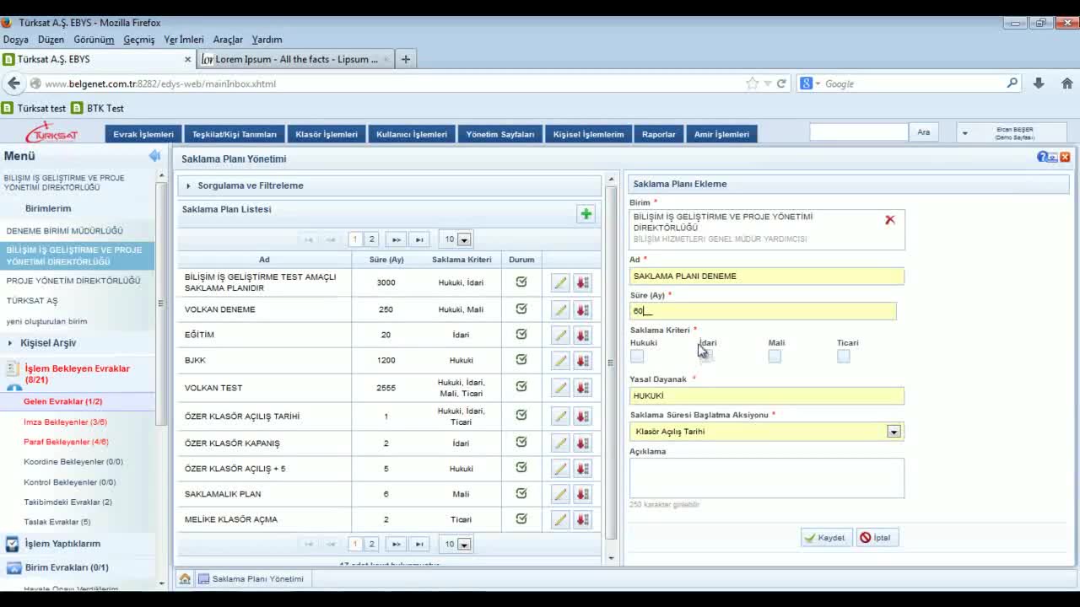Click the green add new plan icon
The image size is (1080, 607).
[x=586, y=214]
